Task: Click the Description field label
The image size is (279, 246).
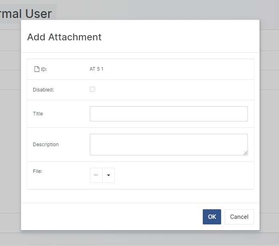Action: click(x=46, y=145)
